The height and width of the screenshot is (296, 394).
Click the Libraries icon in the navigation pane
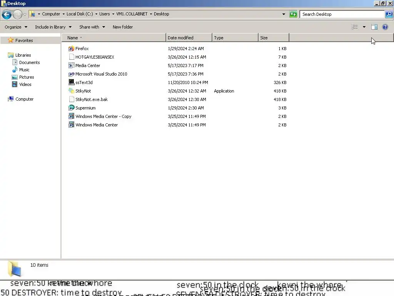[x=10, y=55]
